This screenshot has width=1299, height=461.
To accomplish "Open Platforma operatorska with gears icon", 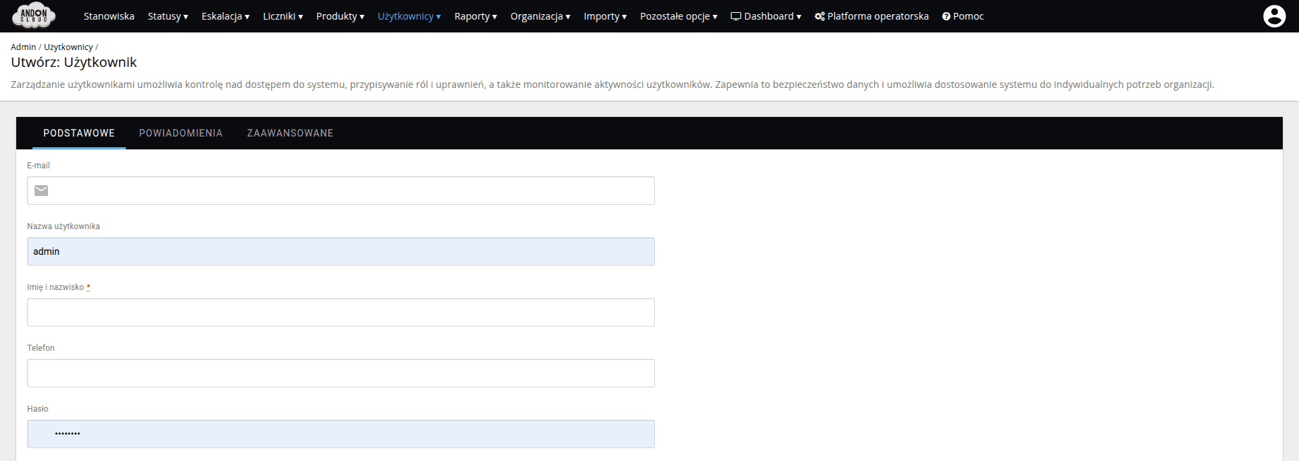I will tap(871, 16).
